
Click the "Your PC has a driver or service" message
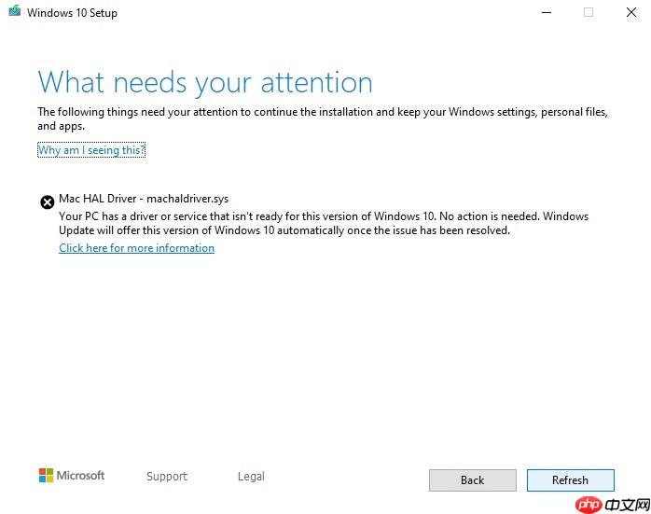tap(324, 223)
